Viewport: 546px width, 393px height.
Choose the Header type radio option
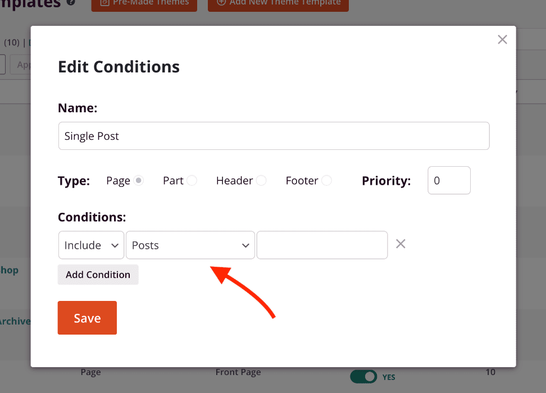pos(261,181)
